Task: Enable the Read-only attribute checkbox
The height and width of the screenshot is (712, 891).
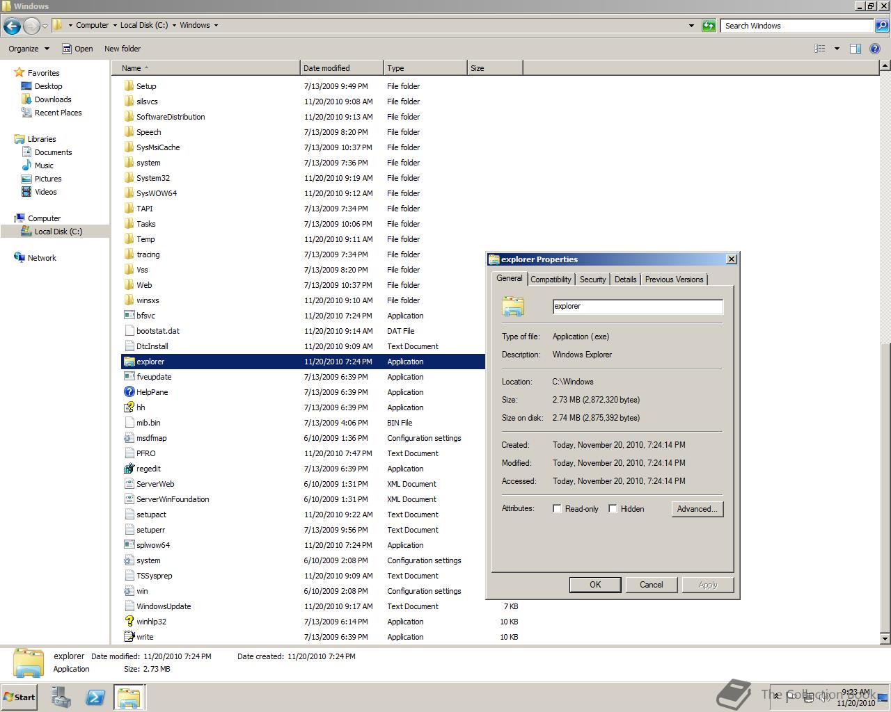Action: [x=557, y=509]
